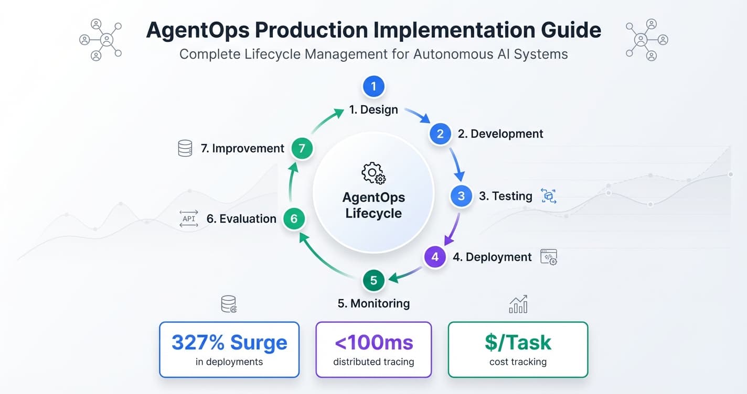Open the 3D cube testing icon near Testing
The height and width of the screenshot is (394, 747).
coord(548,196)
